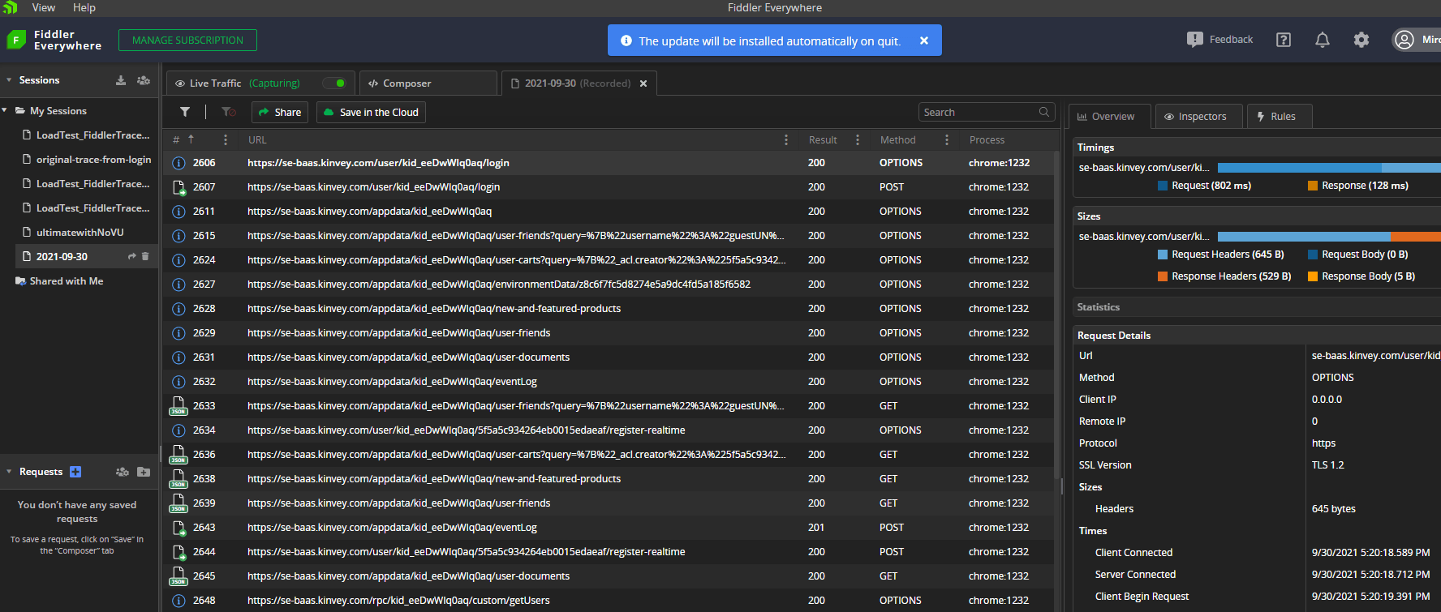Click the TLS 1.2 SSL Version value
1441x612 pixels.
pos(1327,465)
